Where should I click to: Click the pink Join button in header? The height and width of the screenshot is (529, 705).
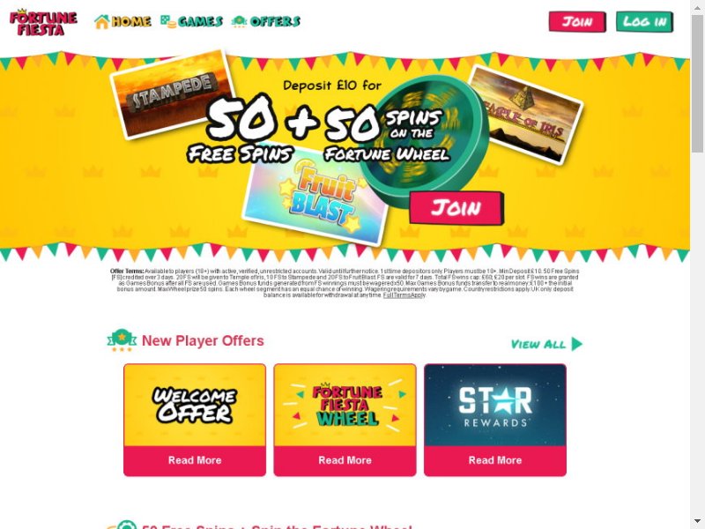pyautogui.click(x=577, y=21)
